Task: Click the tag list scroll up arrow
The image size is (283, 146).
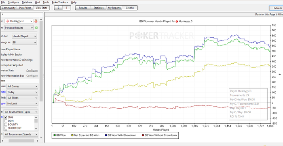Action: pyautogui.click(x=36, y=117)
